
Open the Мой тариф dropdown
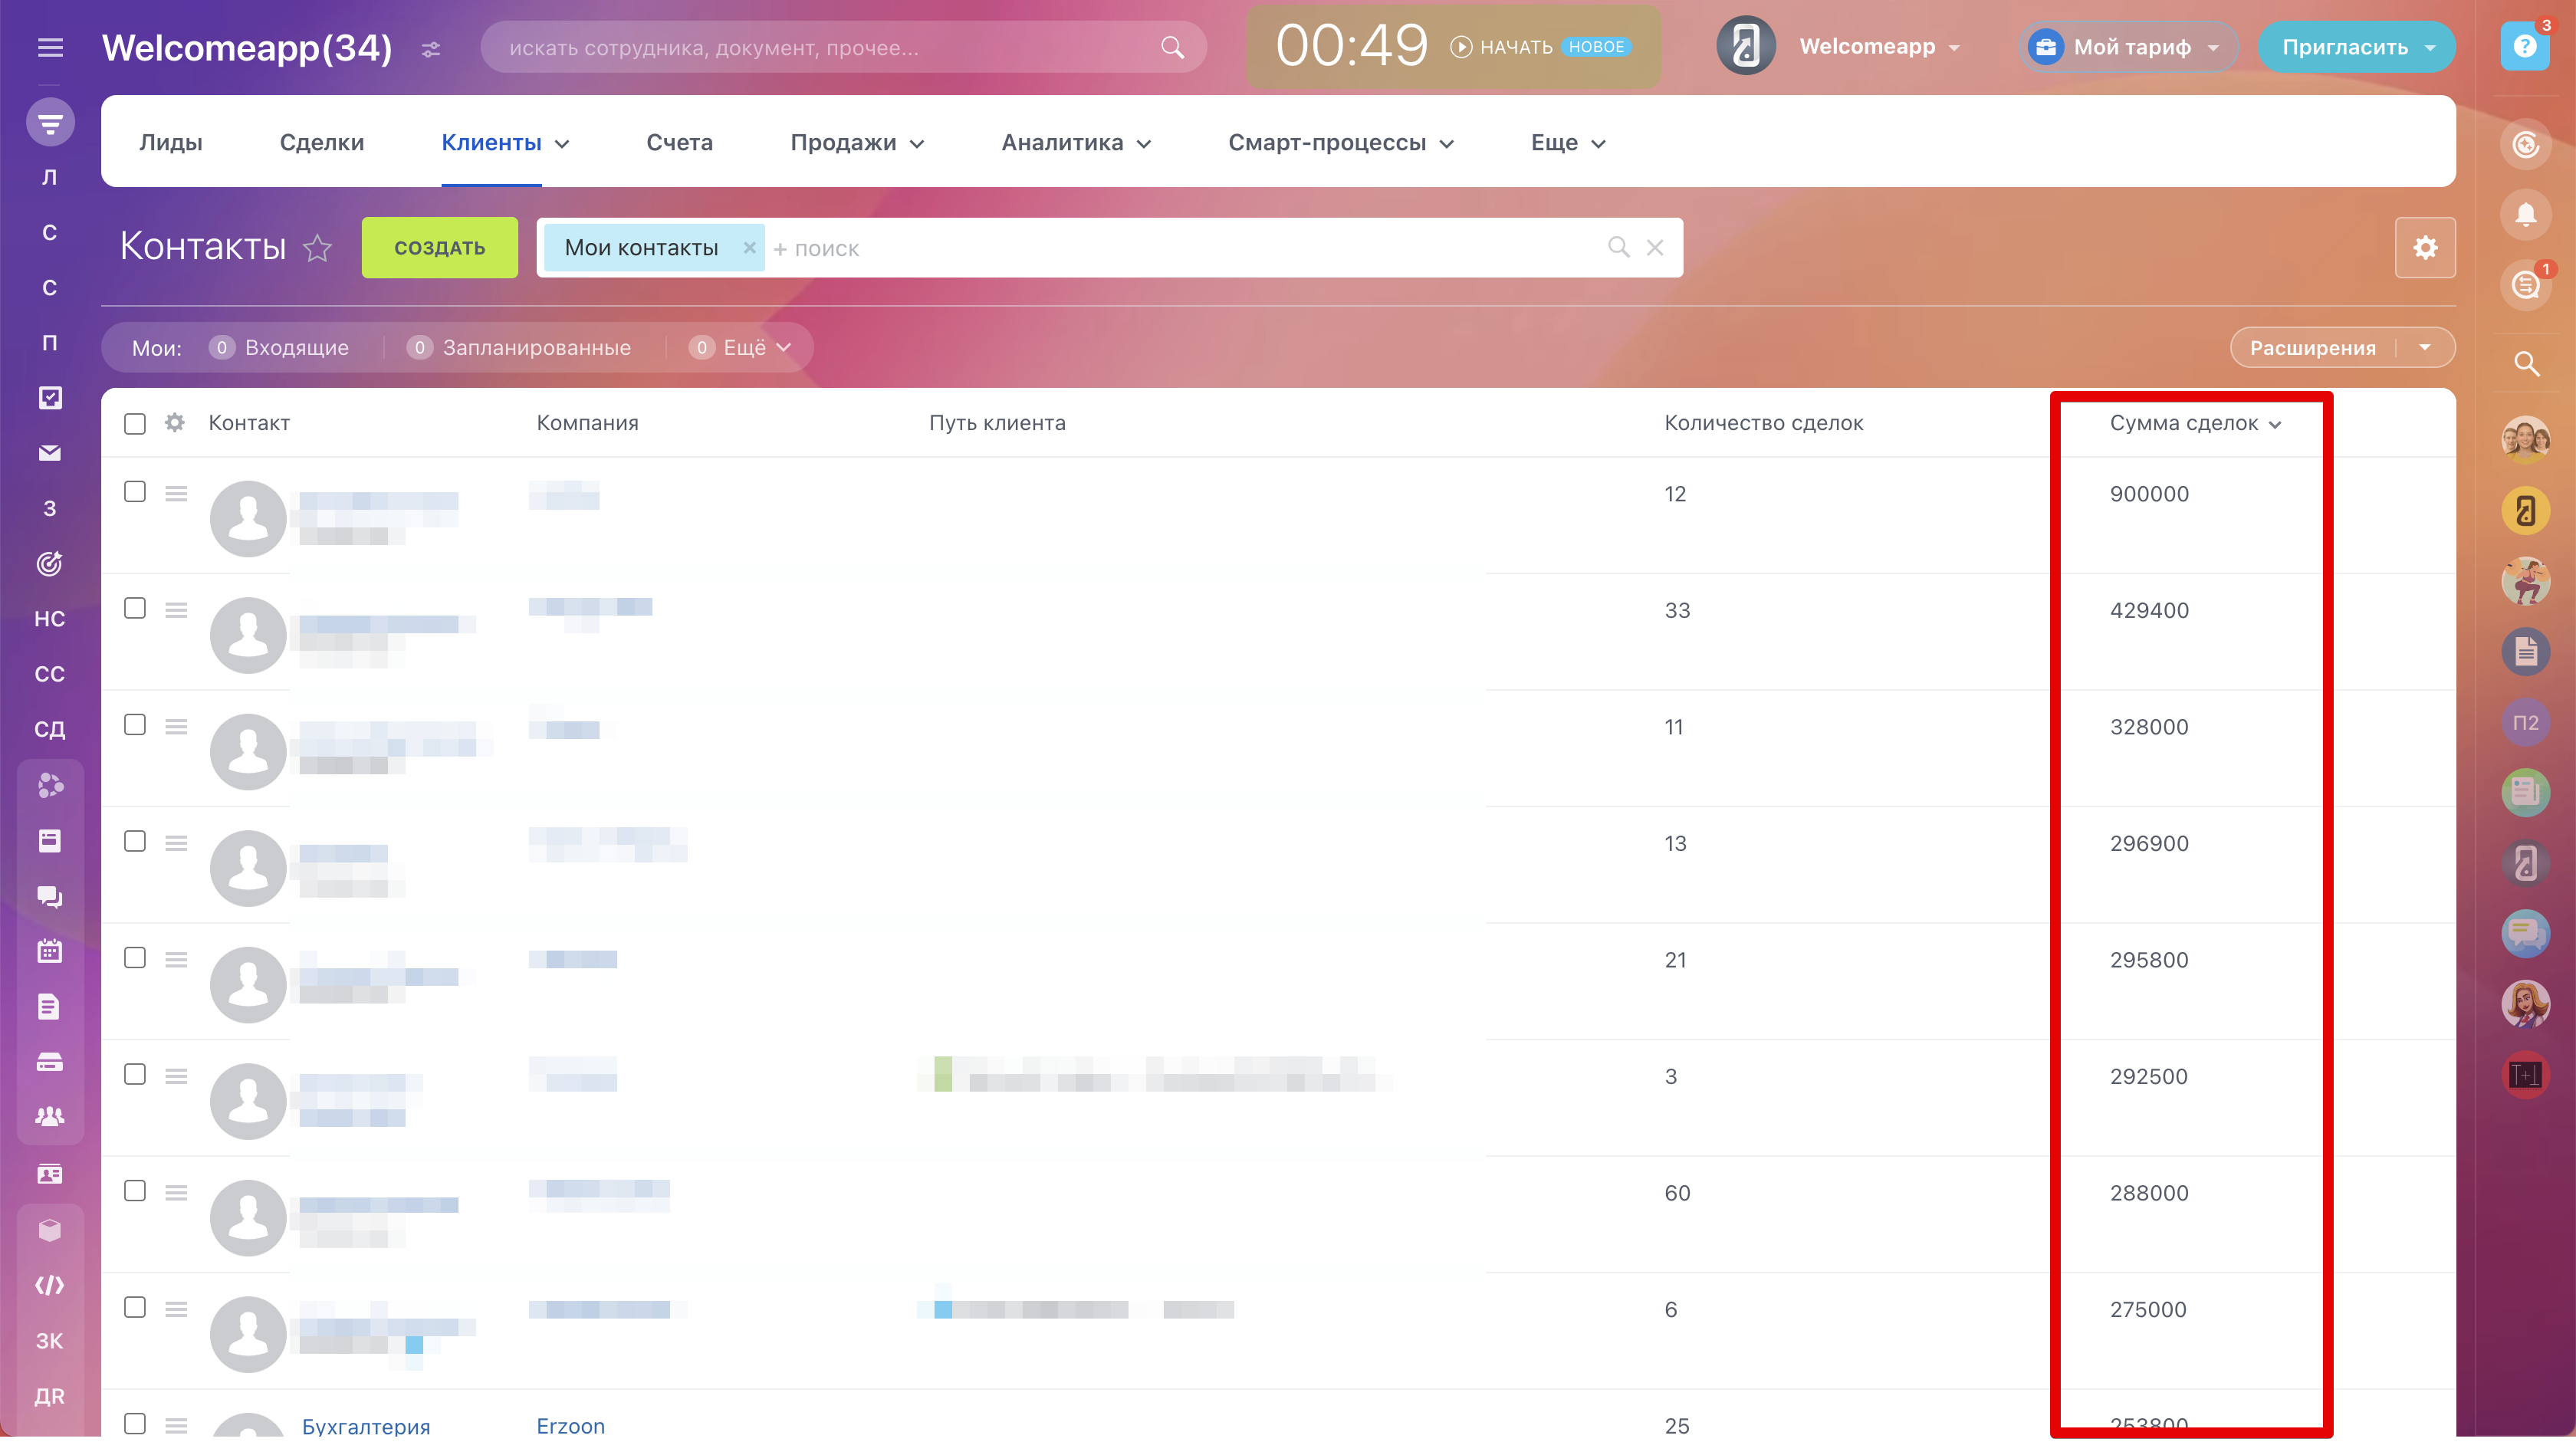coord(2130,47)
